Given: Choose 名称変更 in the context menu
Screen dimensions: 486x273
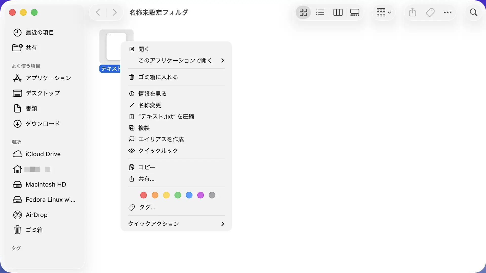Looking at the screenshot, I should coord(150,105).
